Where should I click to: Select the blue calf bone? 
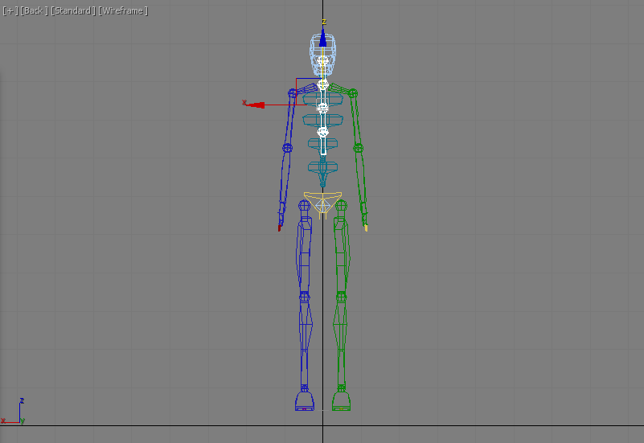(305, 343)
